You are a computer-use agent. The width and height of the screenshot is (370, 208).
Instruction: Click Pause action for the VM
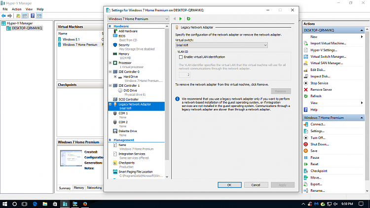pos(315,158)
